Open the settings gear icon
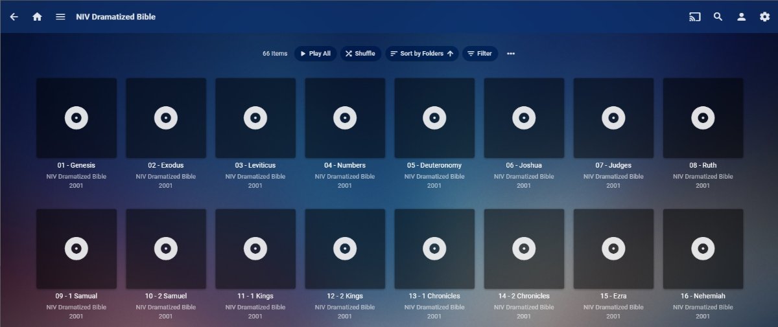 [764, 17]
